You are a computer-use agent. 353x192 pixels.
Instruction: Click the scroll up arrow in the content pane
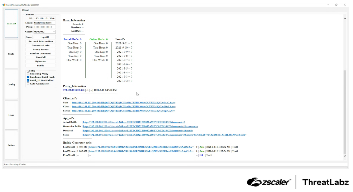pyautogui.click(x=345, y=18)
